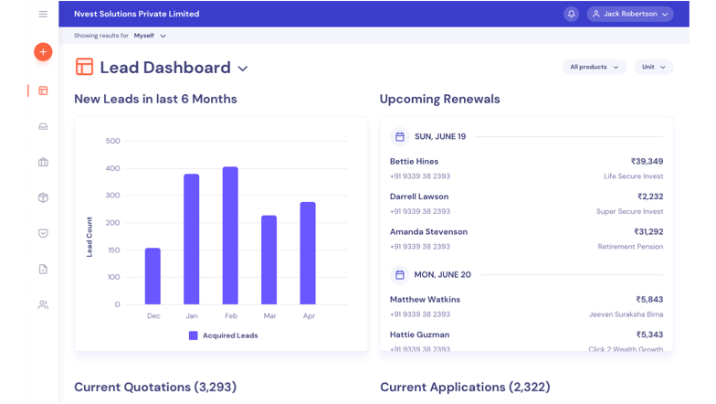Open the inbox tray icon in sidebar
This screenshot has width=716, height=404.
point(43,126)
